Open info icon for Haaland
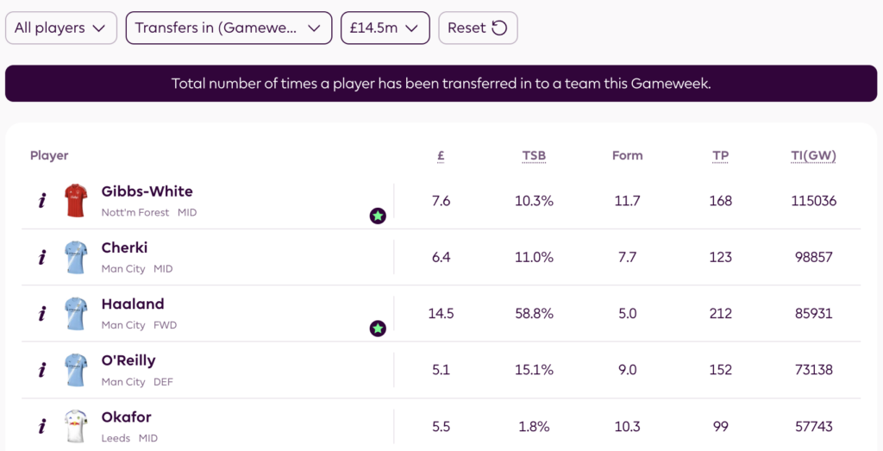 41,314
